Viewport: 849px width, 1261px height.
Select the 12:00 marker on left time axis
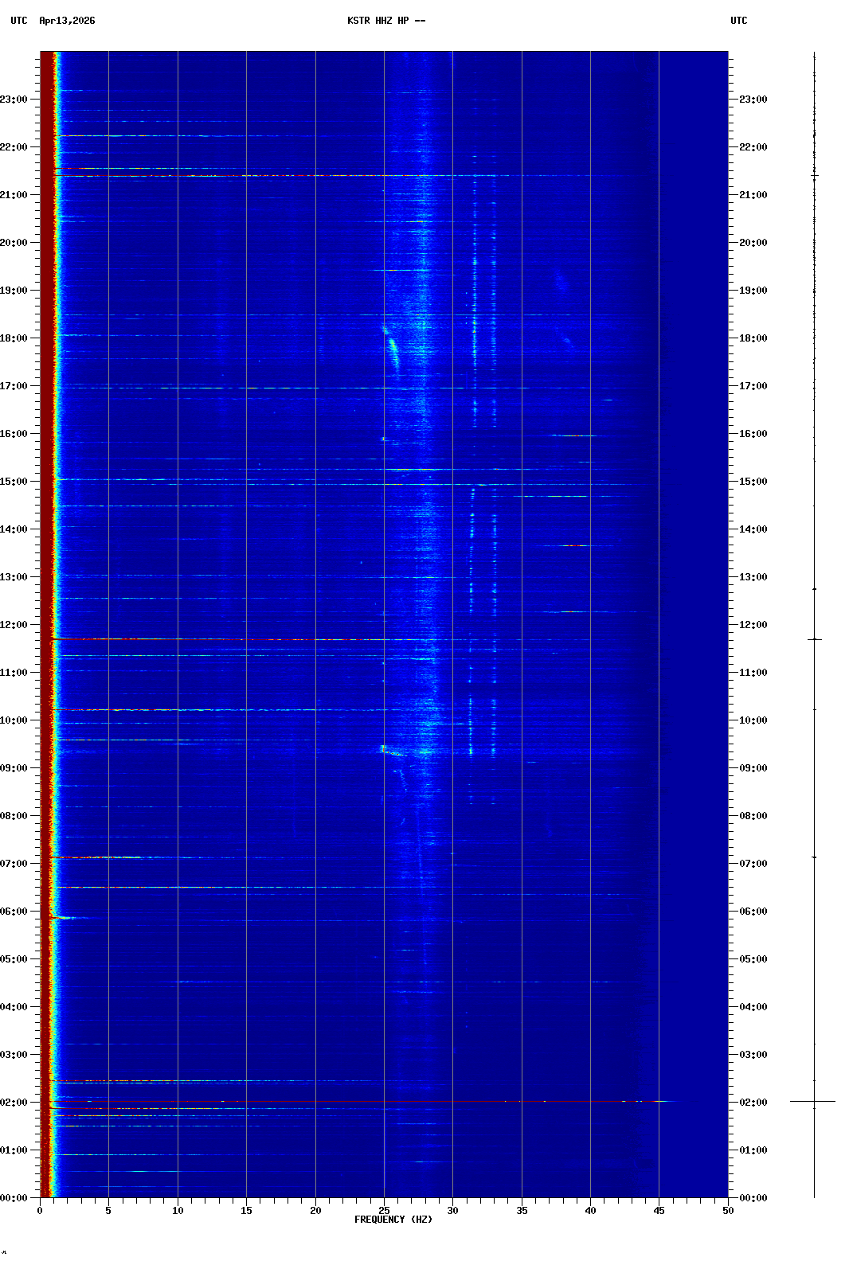pyautogui.click(x=14, y=625)
